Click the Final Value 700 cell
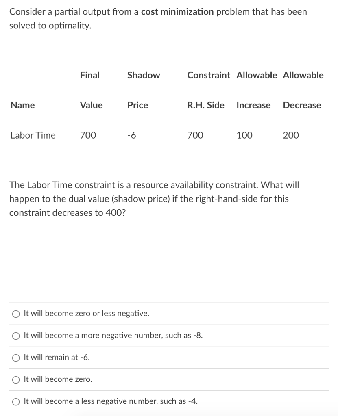This screenshot has height=416, width=338. coord(88,135)
